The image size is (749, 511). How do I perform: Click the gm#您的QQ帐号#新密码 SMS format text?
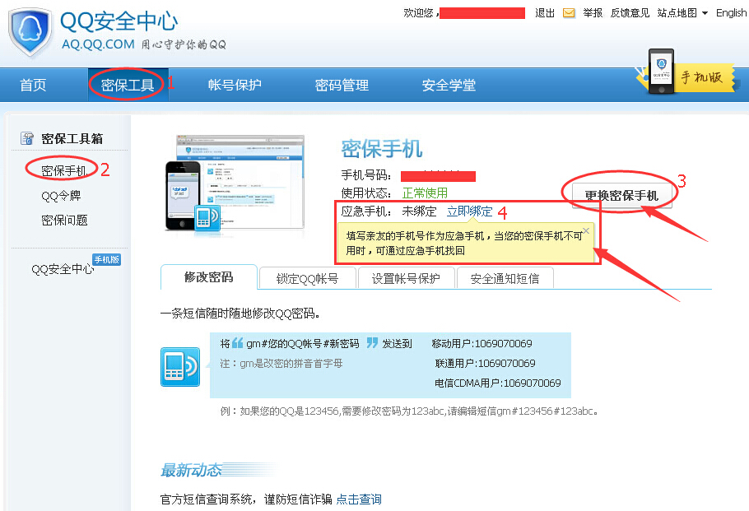point(302,343)
